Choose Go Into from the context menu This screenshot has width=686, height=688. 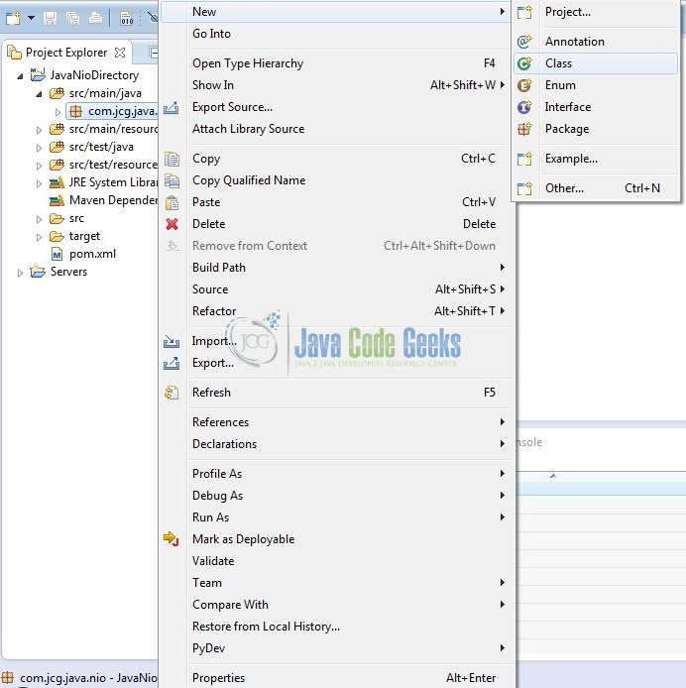335,34
